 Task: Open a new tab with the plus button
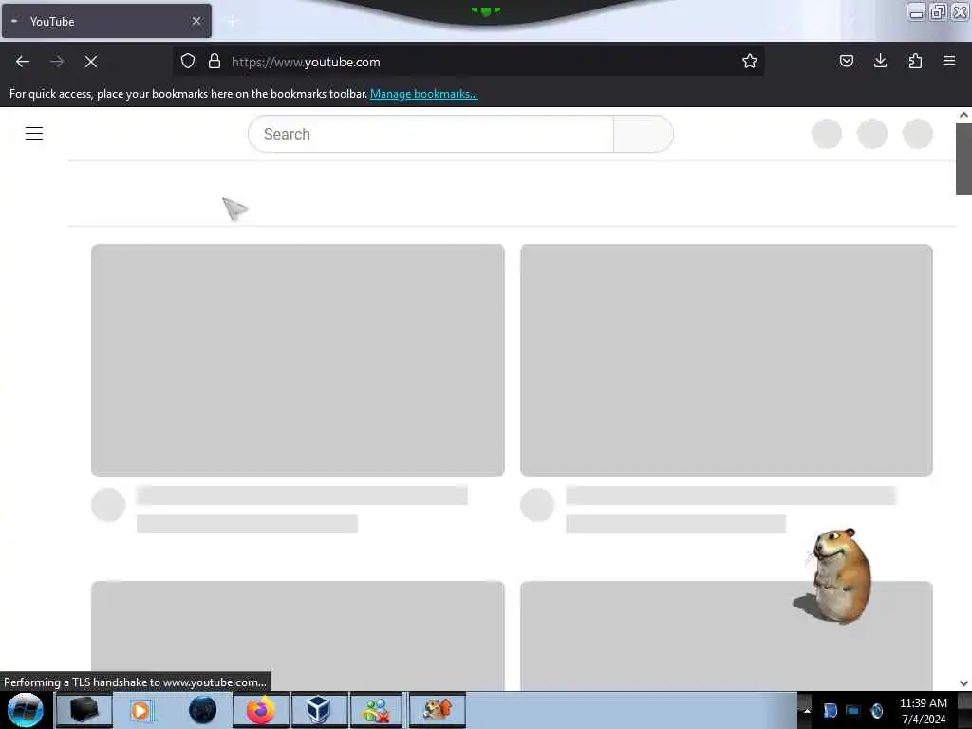pos(232,22)
